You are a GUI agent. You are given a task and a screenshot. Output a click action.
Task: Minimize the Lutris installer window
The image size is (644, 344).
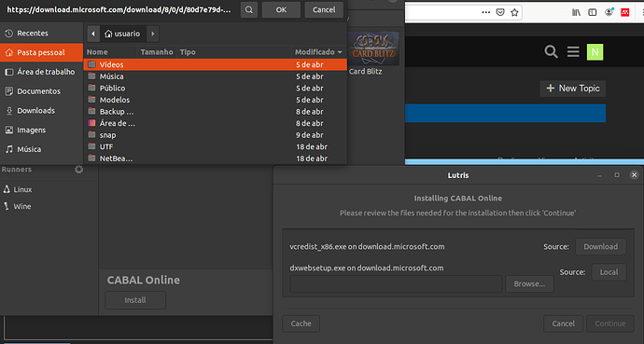pyautogui.click(x=599, y=175)
